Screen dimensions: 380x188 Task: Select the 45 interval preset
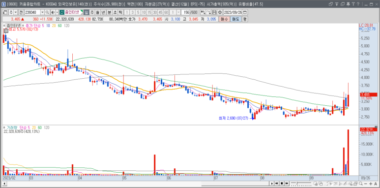click(x=160, y=12)
